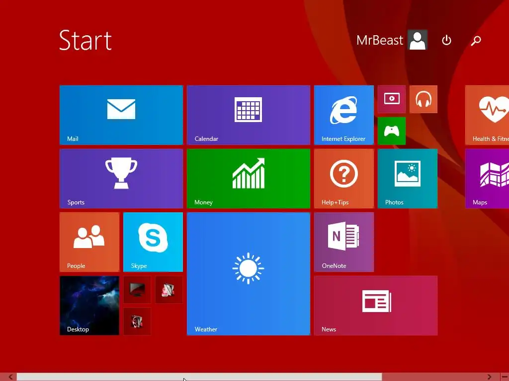Click the Search magnifier button

(x=476, y=41)
